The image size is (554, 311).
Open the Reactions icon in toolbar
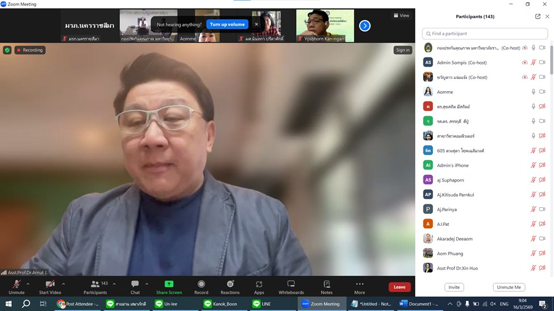(x=230, y=284)
